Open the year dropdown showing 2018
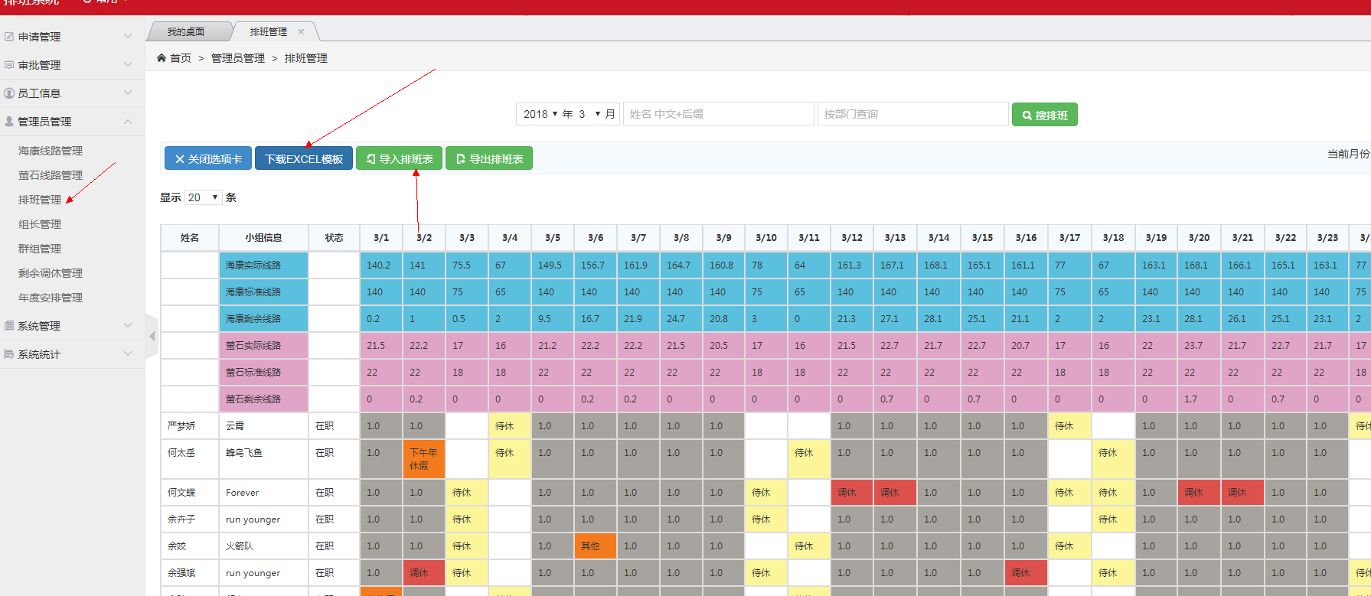The height and width of the screenshot is (596, 1371). coord(540,114)
